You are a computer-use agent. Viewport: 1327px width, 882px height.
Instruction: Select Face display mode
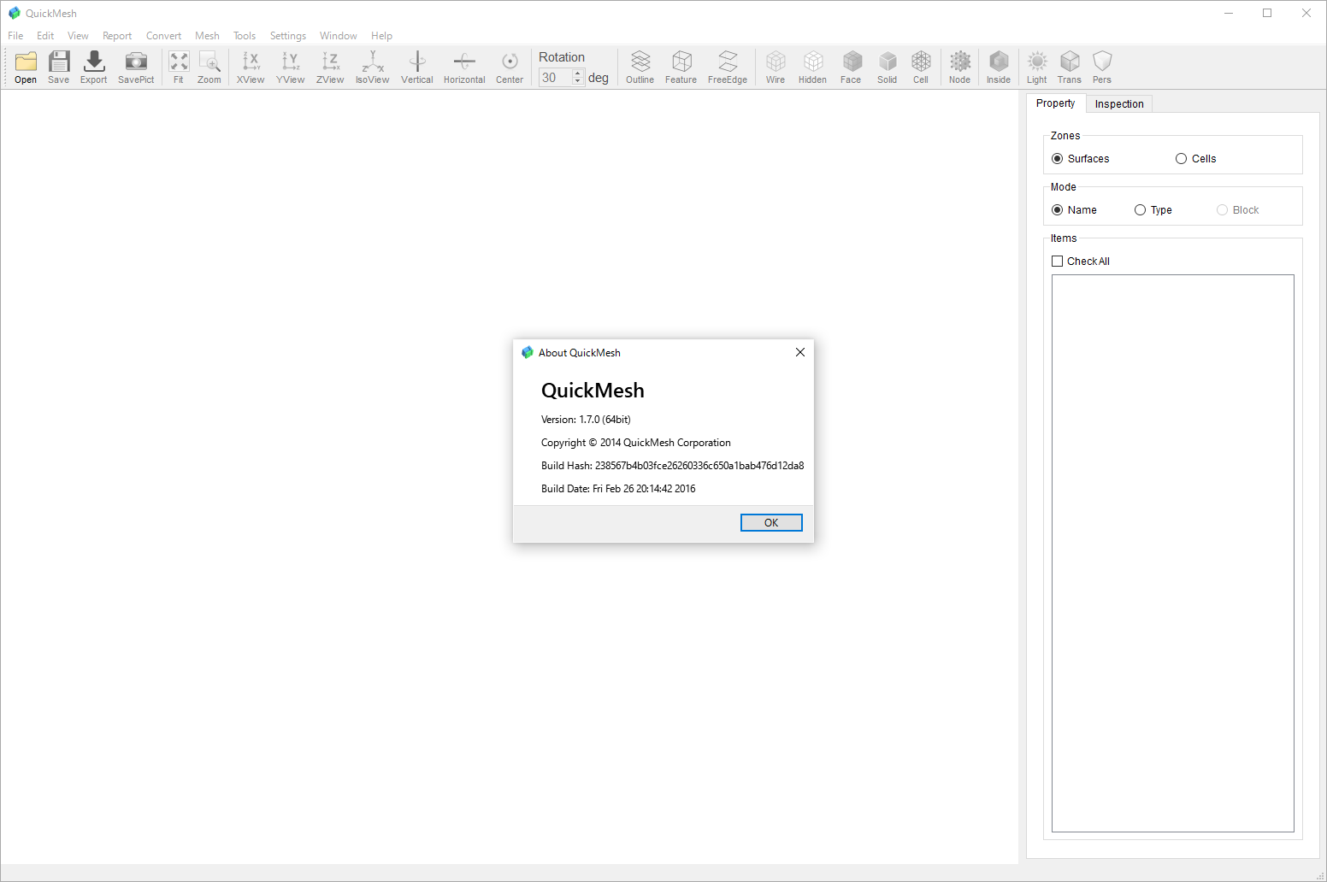click(851, 68)
